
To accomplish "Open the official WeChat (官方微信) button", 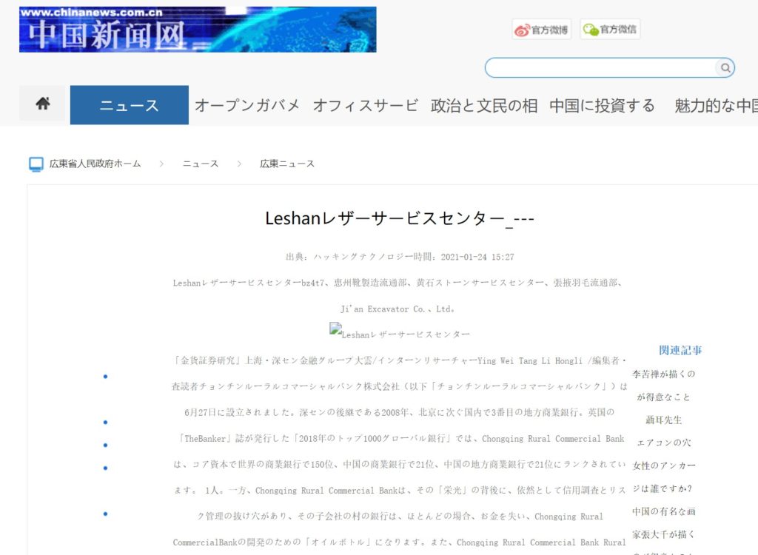I will pyautogui.click(x=610, y=30).
